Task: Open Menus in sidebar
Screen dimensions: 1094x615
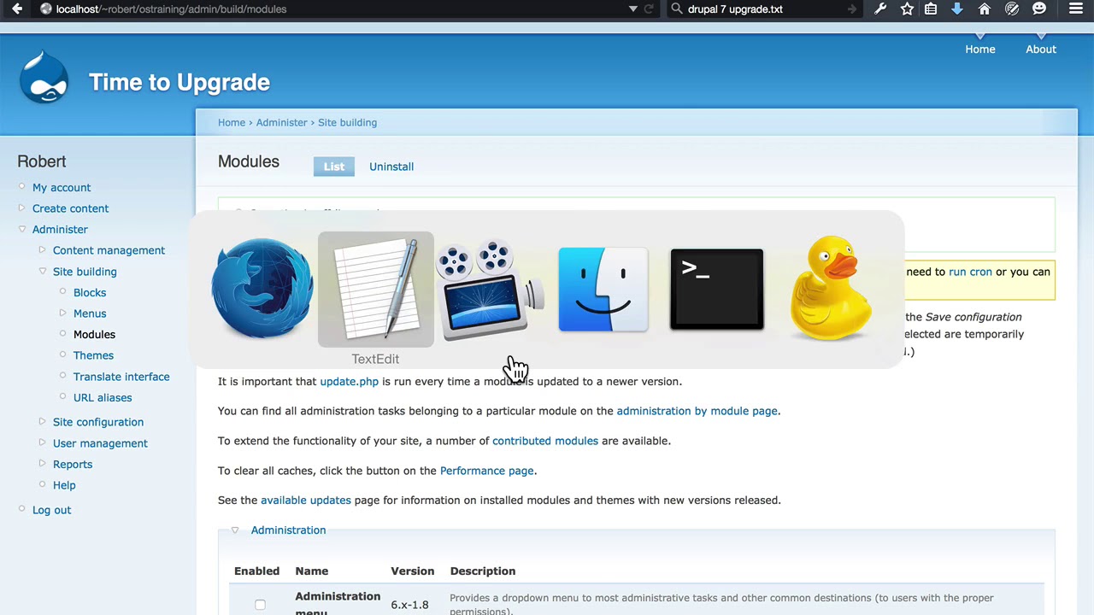Action: 90,313
